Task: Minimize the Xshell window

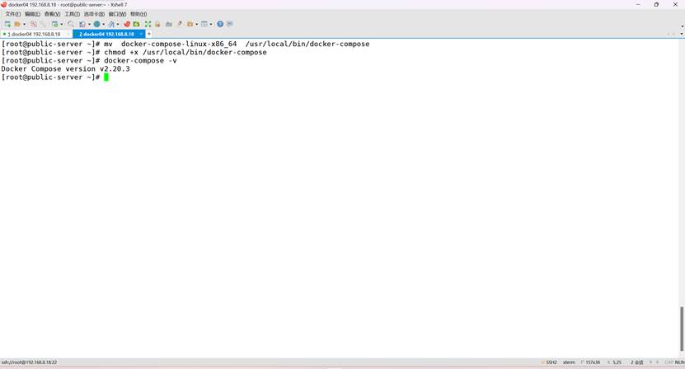Action: [638, 4]
